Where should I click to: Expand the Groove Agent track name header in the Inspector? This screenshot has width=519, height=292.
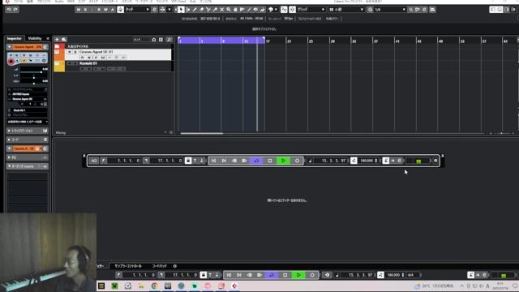tap(27, 47)
